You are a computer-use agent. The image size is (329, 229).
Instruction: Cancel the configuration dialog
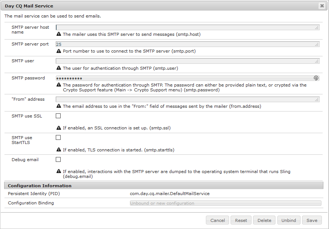[x=217, y=220]
